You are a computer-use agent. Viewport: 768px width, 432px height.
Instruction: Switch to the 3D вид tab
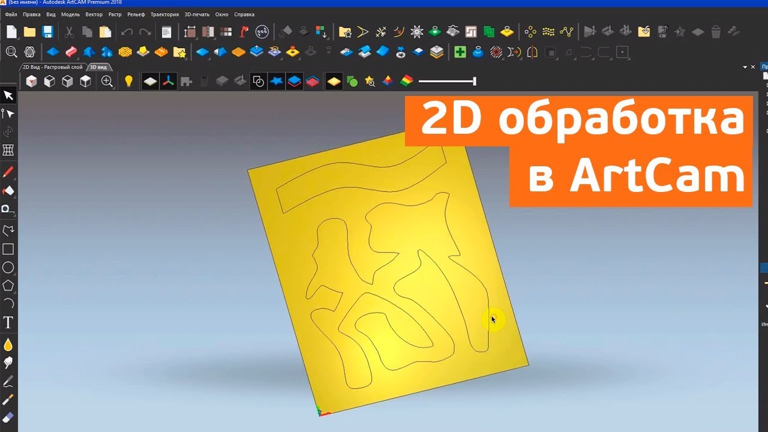(98, 67)
